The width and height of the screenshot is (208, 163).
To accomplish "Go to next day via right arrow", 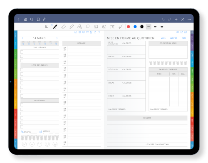I will pyautogui.click(x=57, y=38).
